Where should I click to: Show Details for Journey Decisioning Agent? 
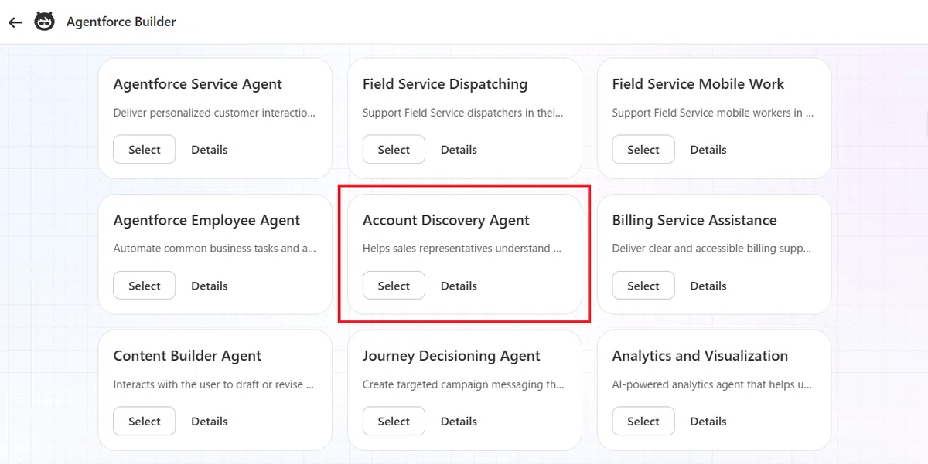pyautogui.click(x=459, y=422)
